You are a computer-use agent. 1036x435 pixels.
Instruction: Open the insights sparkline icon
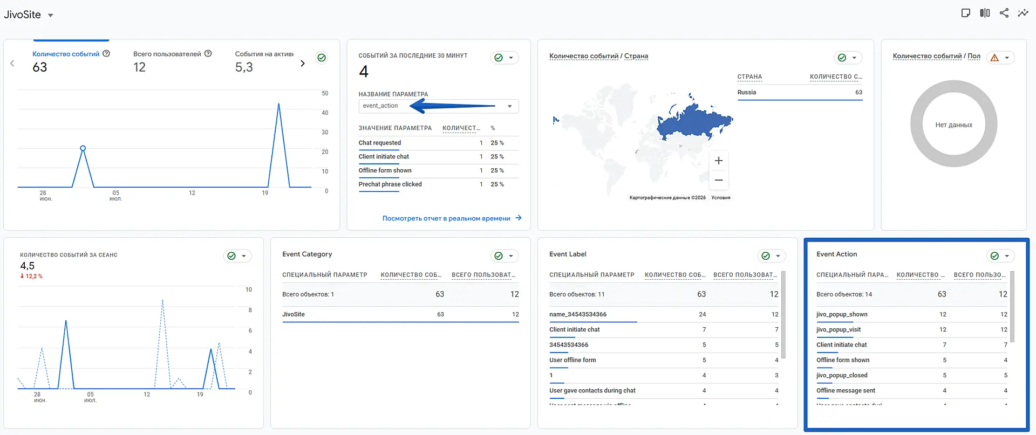click(1023, 13)
